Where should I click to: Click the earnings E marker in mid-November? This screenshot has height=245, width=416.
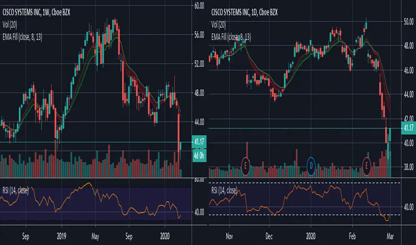coord(245,166)
